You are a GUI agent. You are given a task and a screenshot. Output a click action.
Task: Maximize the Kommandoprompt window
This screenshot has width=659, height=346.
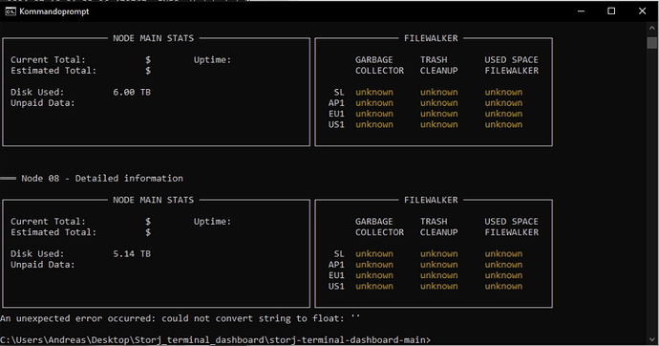point(611,11)
